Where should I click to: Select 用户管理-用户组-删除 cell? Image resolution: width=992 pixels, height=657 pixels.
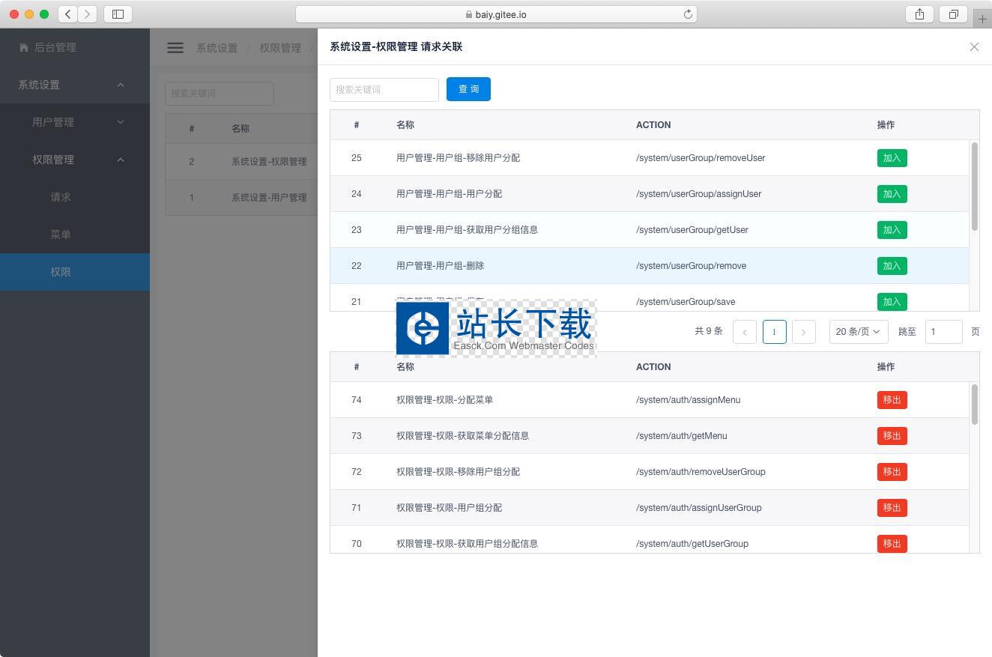tap(440, 266)
